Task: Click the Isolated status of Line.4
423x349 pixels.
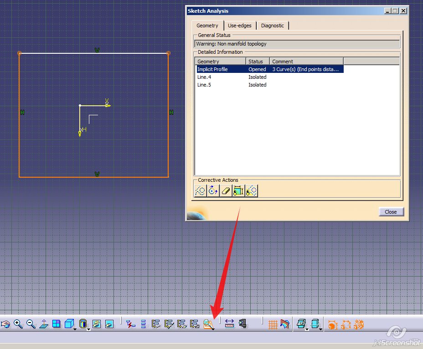Action: pos(258,77)
